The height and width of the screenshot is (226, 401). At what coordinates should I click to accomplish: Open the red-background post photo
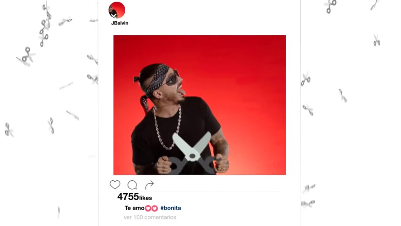[200, 105]
